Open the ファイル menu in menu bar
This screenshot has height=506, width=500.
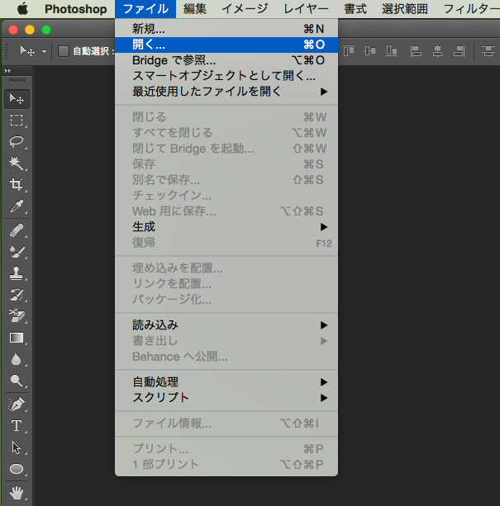(x=145, y=9)
